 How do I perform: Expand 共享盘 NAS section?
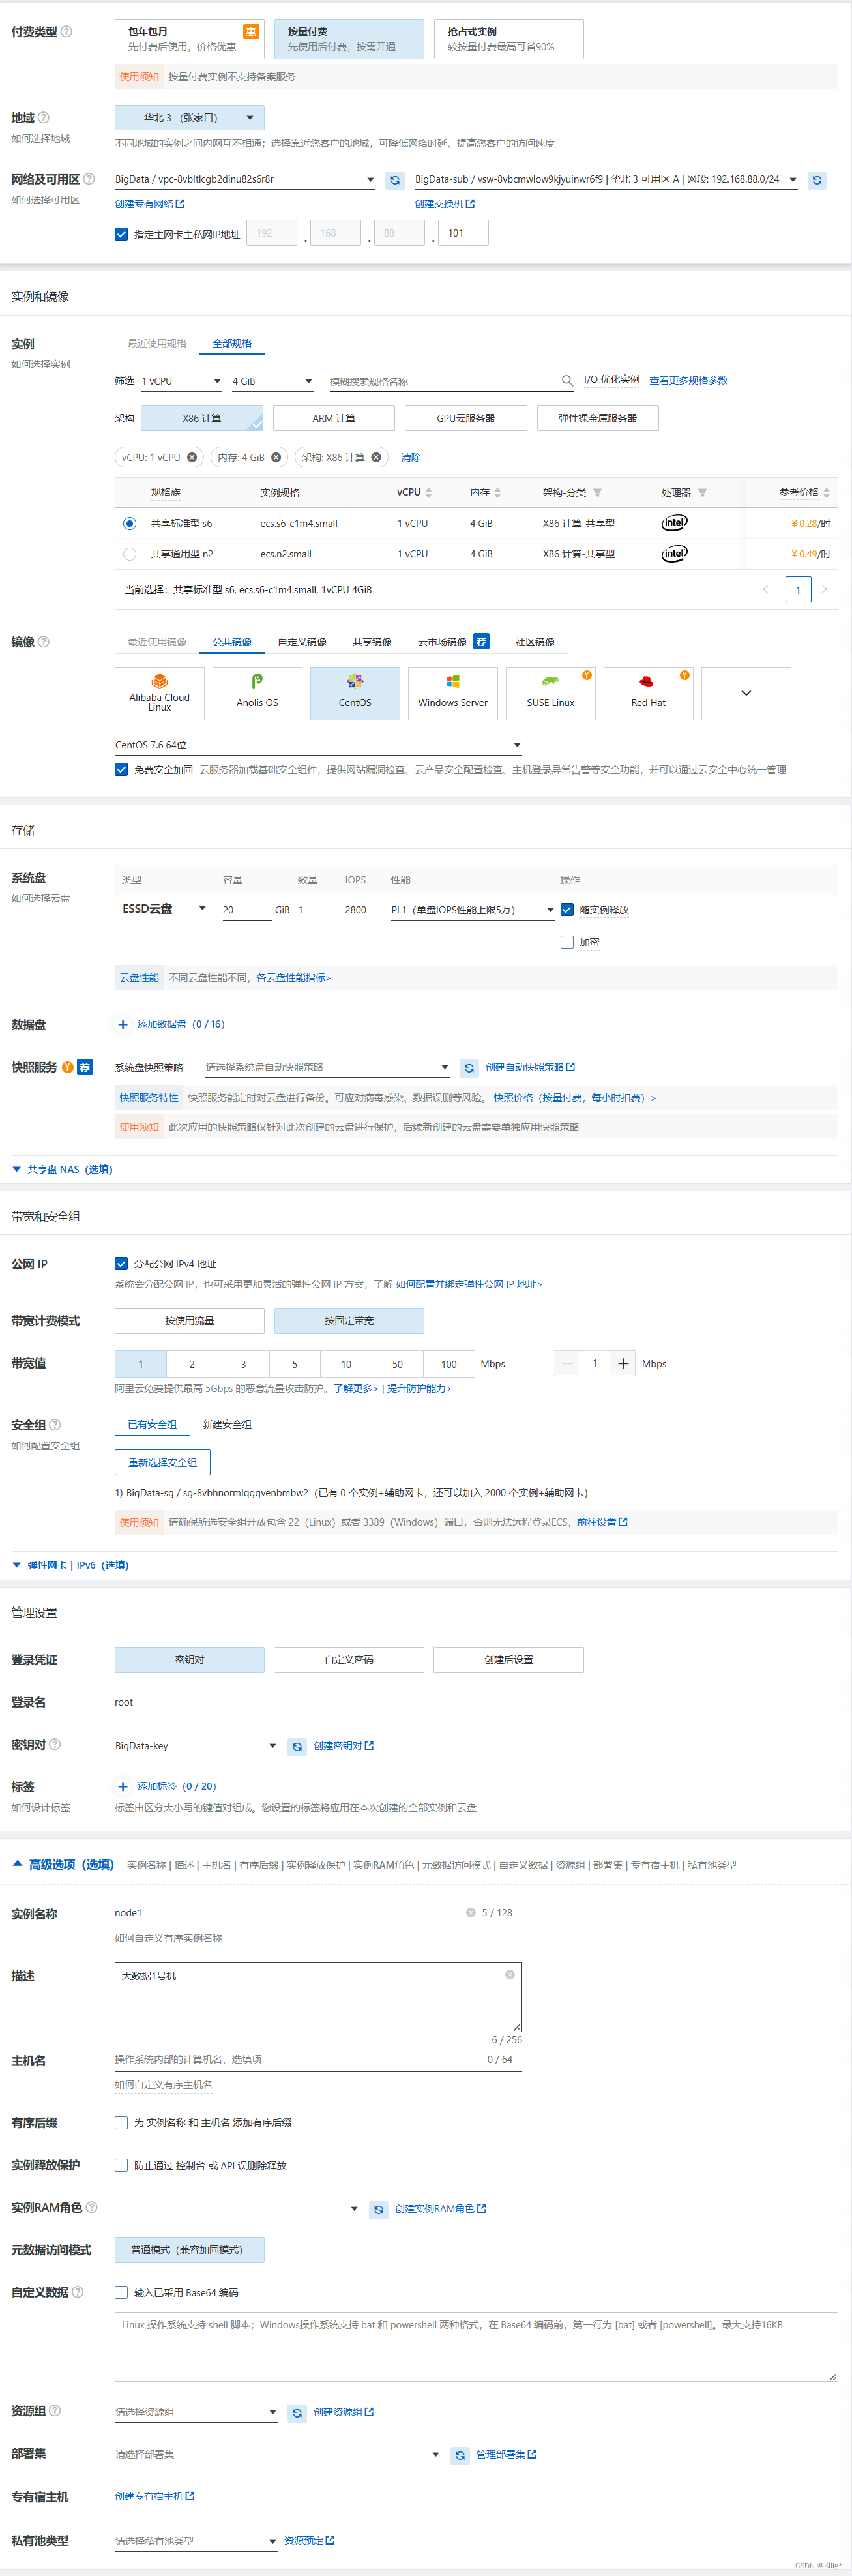point(62,1169)
